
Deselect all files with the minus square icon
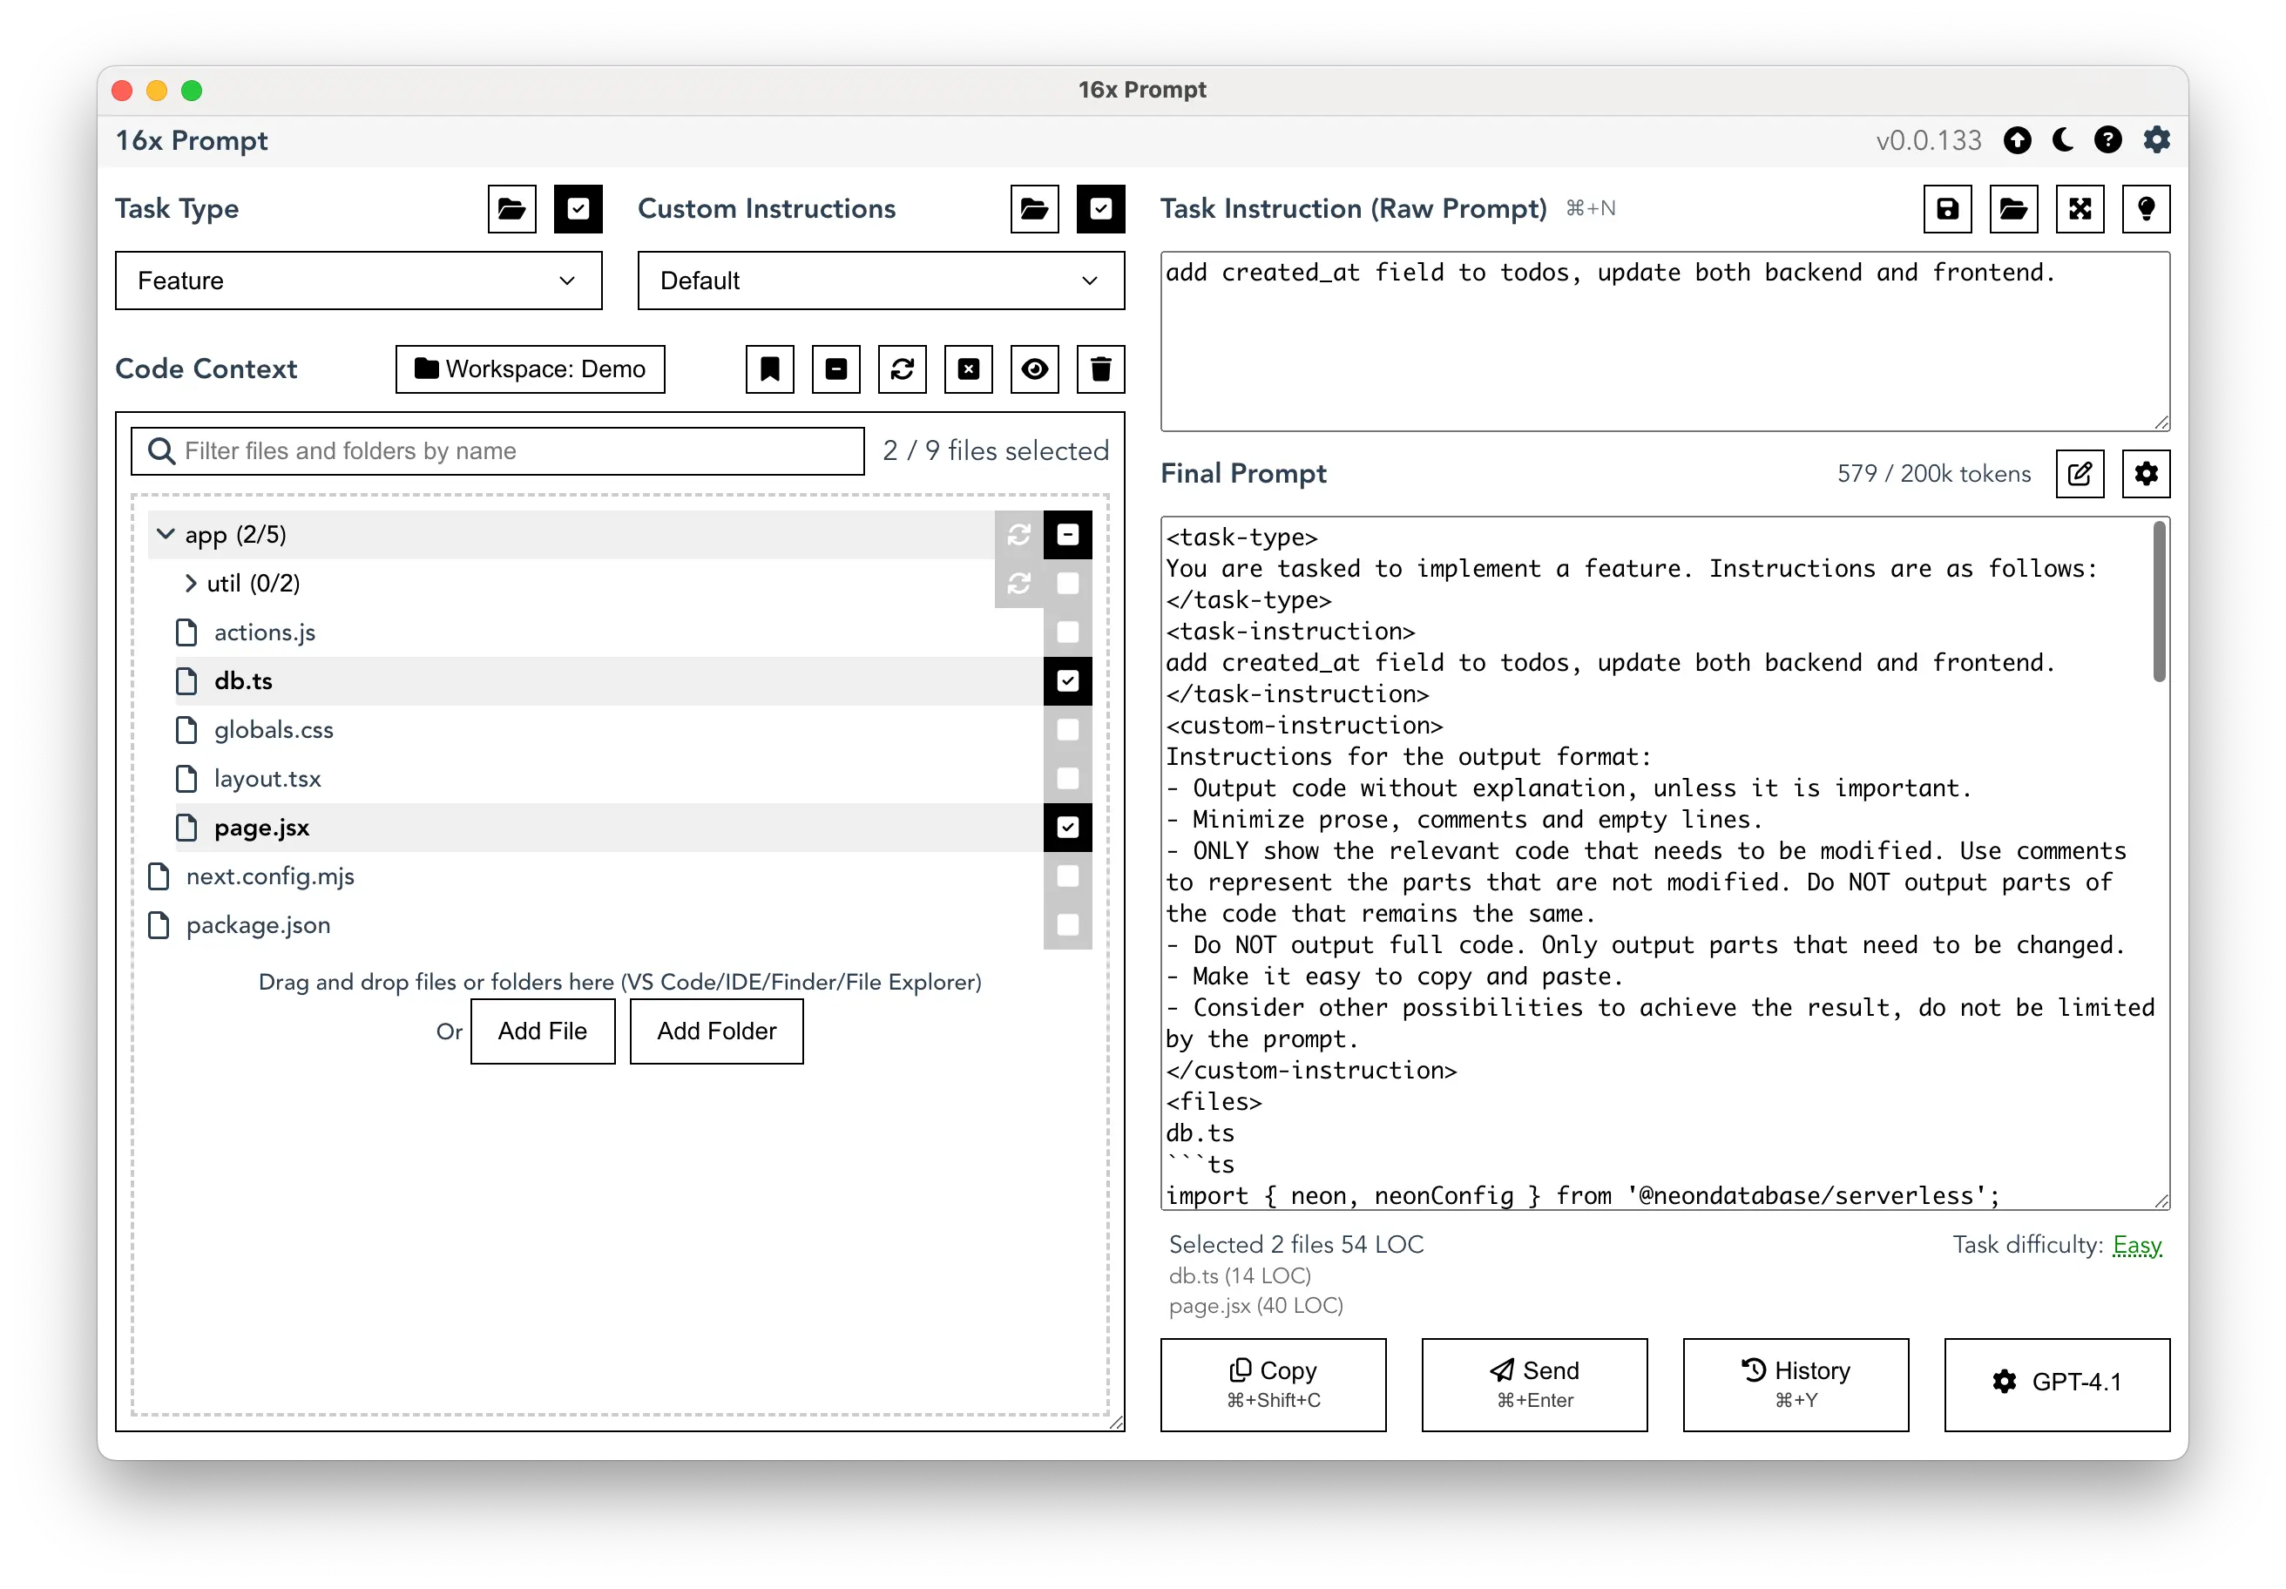836,369
